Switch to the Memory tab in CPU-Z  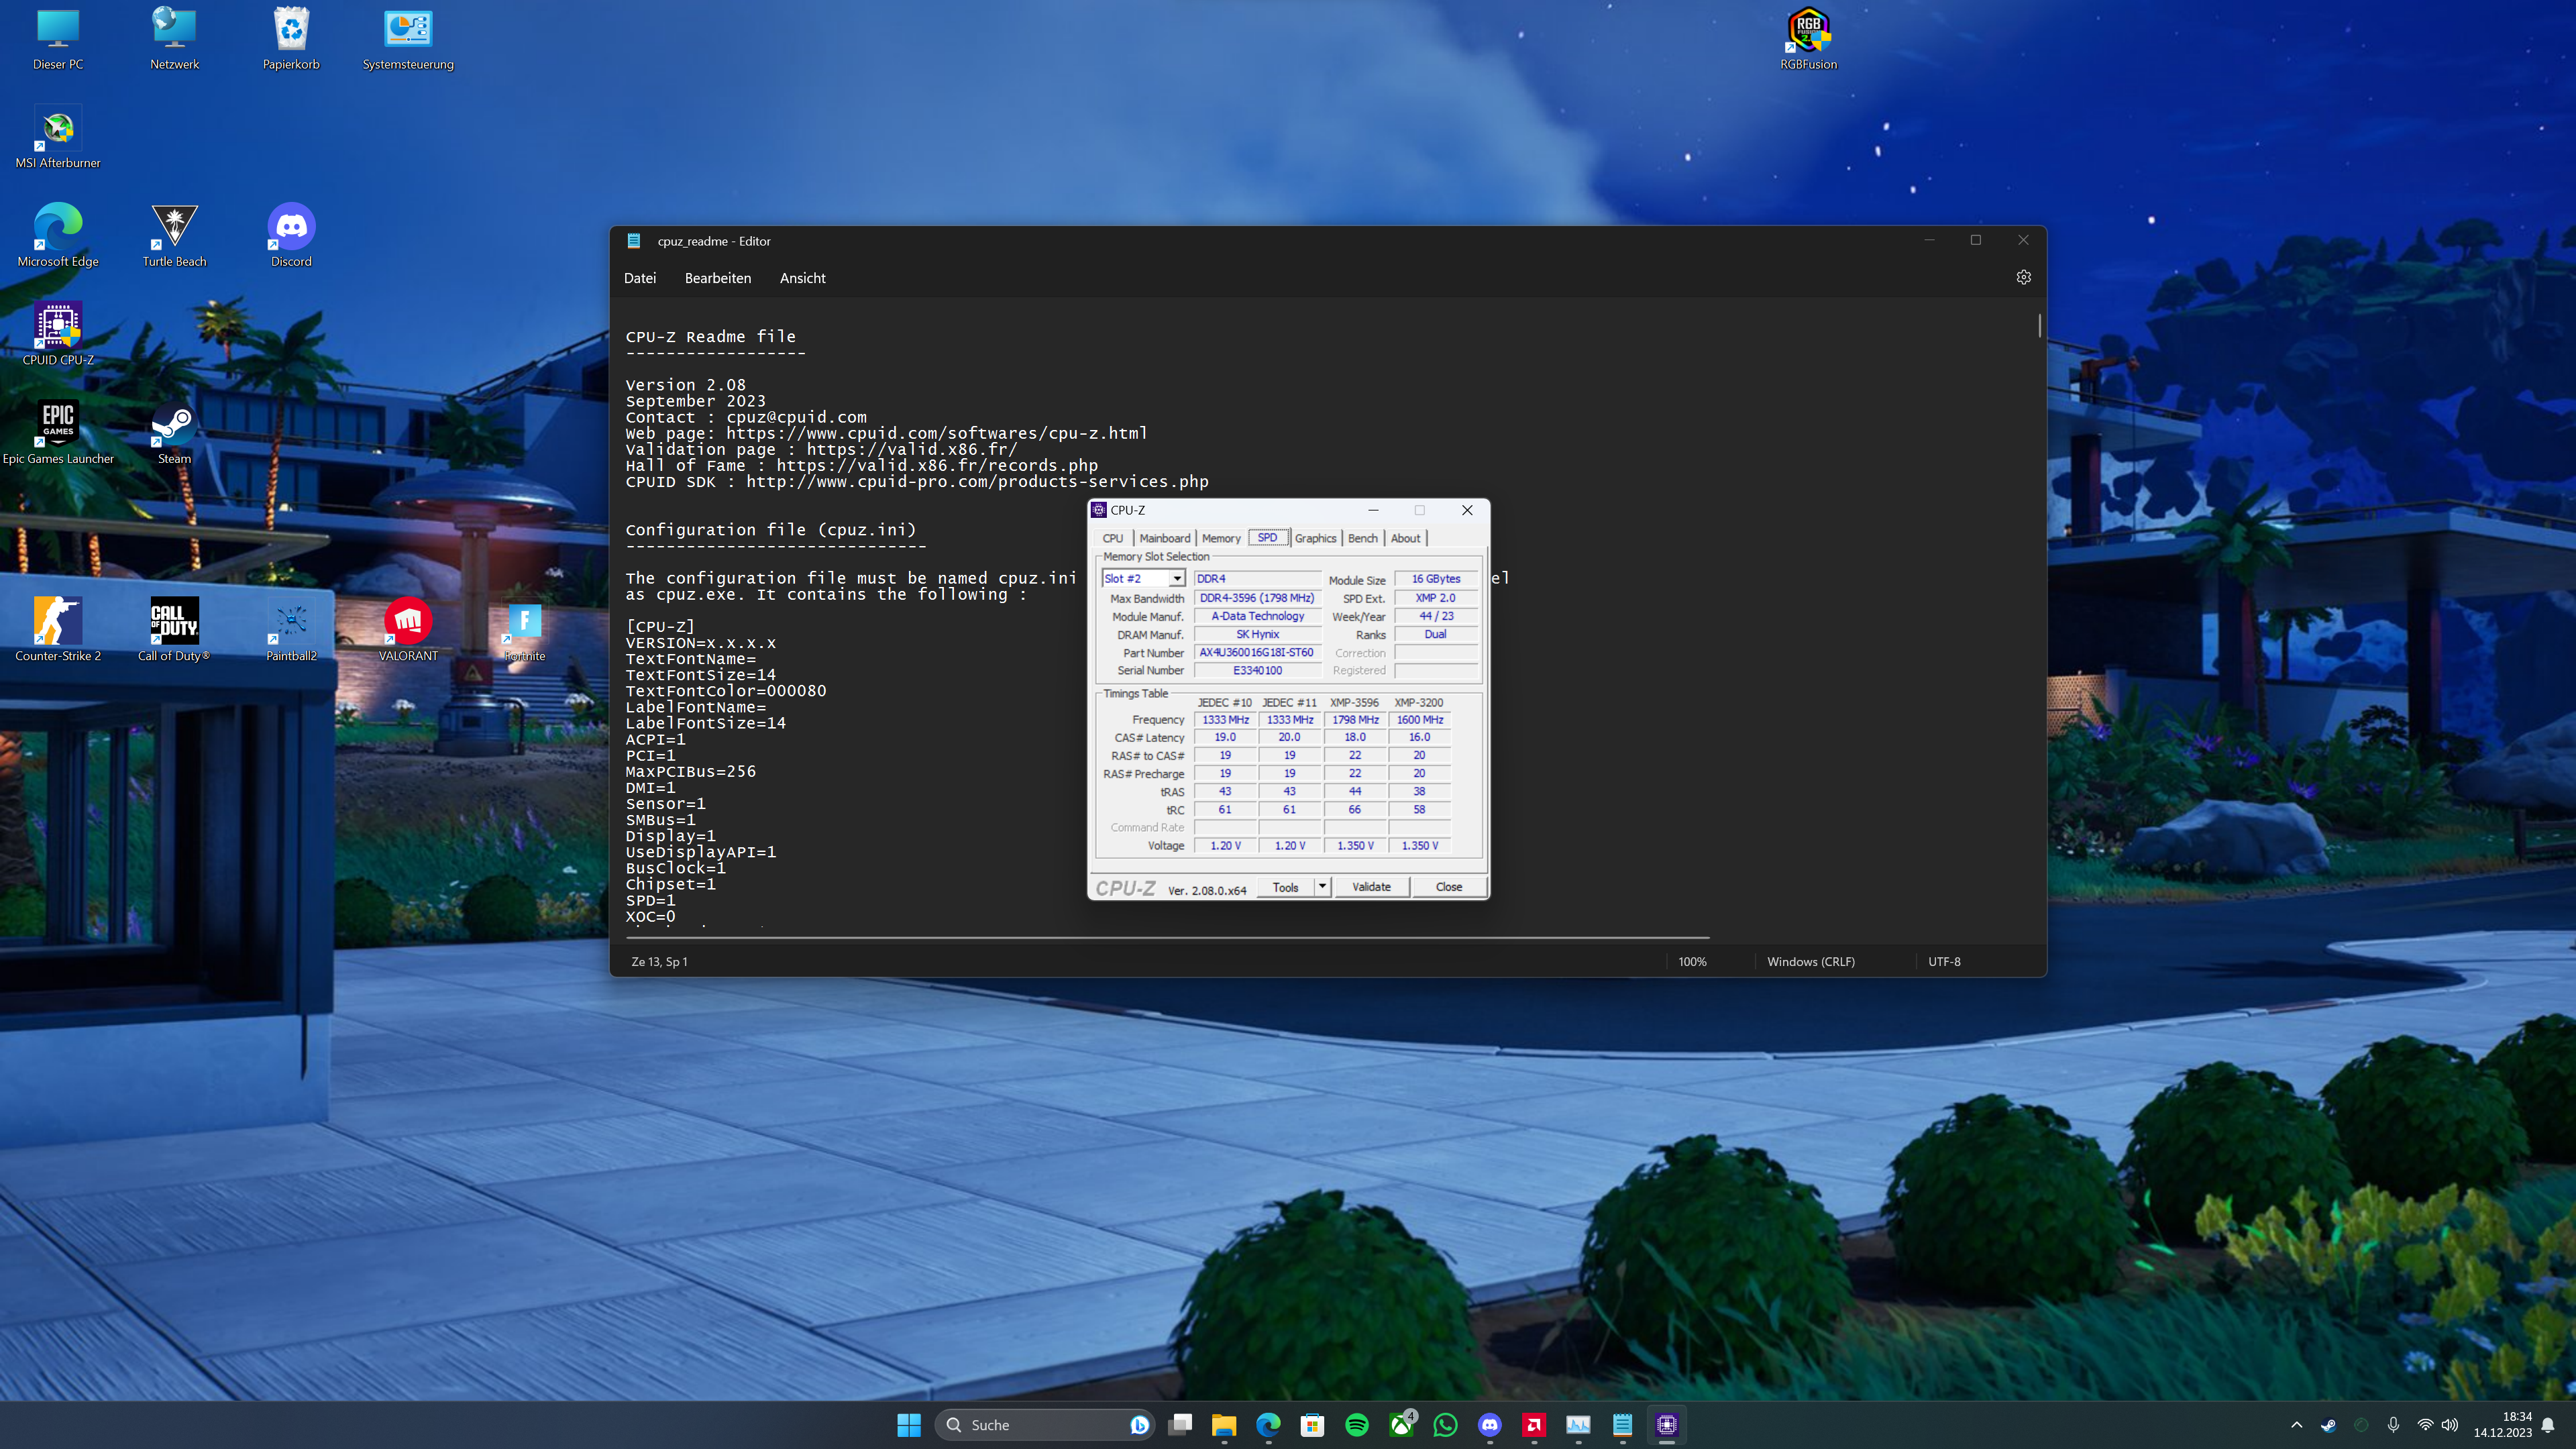1221,538
